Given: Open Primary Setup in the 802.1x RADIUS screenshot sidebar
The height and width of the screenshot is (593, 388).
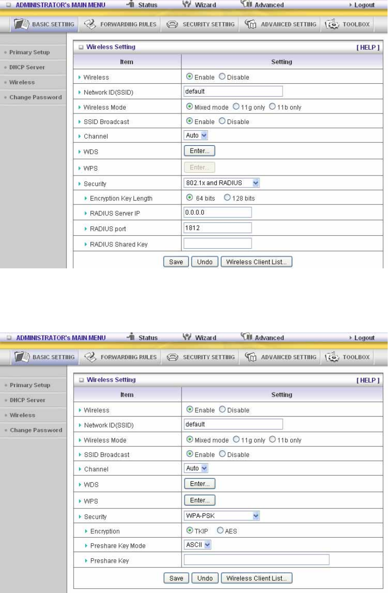Looking at the screenshot, I should click(29, 52).
